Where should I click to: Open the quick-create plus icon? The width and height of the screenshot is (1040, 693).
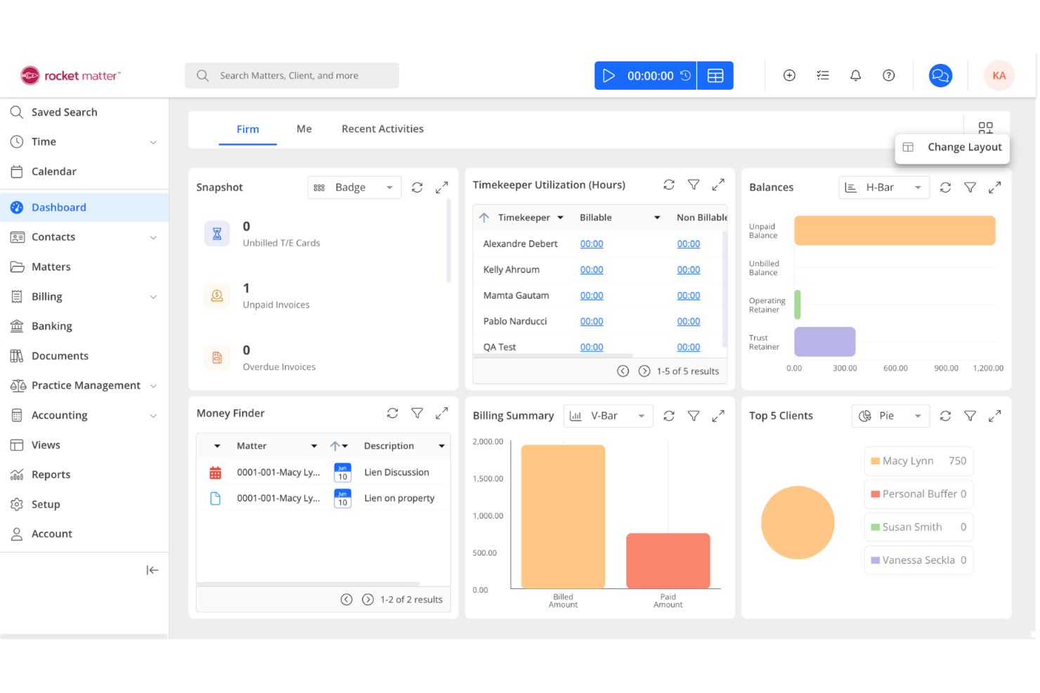[789, 75]
